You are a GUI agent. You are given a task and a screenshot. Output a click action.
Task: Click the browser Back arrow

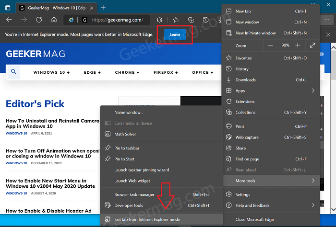tap(9, 20)
